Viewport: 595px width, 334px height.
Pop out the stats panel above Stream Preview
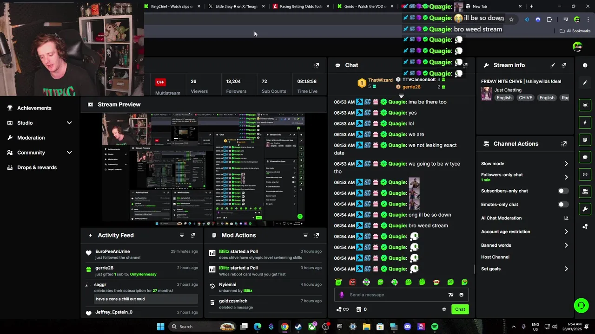317,65
